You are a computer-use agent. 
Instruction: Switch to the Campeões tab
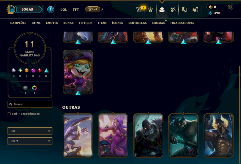tap(18, 23)
